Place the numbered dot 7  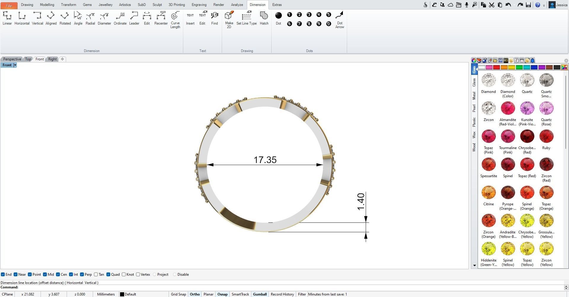coord(299,24)
